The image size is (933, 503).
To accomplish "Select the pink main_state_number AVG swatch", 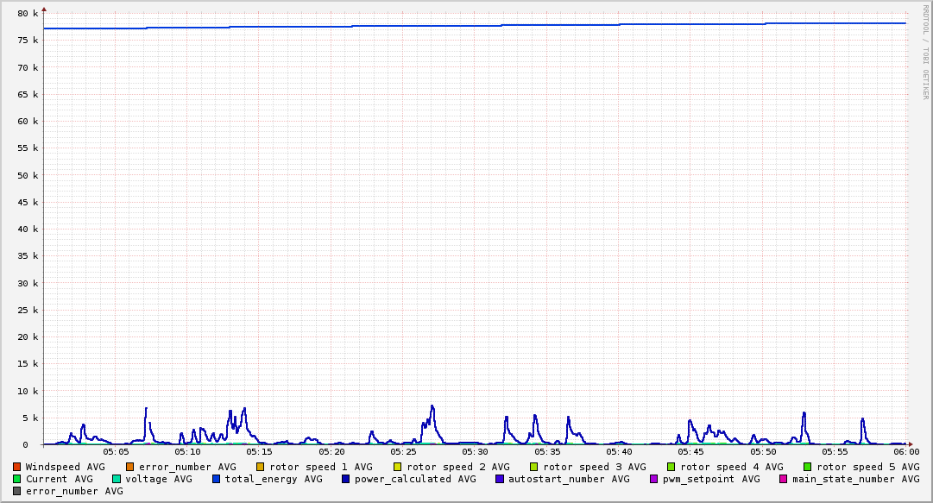I will tap(784, 479).
